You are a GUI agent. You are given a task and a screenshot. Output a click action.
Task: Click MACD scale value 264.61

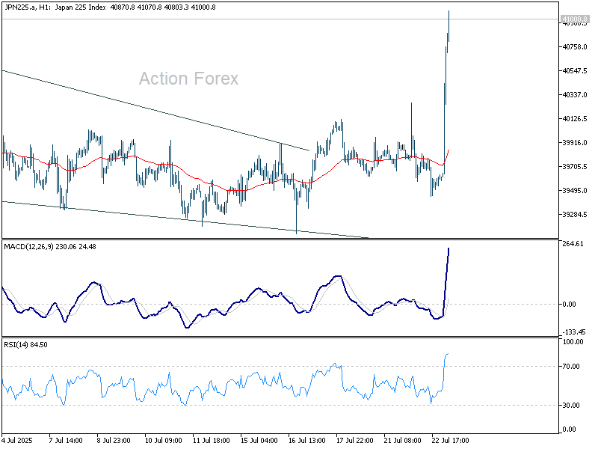click(573, 244)
